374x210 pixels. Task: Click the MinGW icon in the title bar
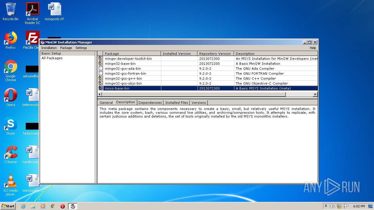(43, 42)
